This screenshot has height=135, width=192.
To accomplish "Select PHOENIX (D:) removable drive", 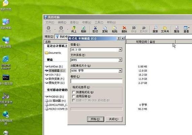I will pos(54,97).
